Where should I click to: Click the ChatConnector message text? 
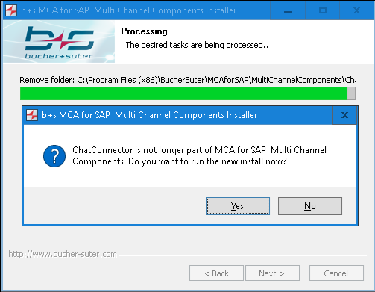coord(199,155)
